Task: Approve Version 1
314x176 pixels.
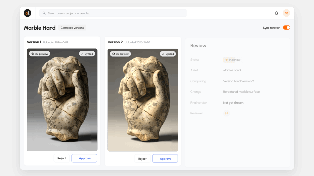Action: tap(84, 158)
